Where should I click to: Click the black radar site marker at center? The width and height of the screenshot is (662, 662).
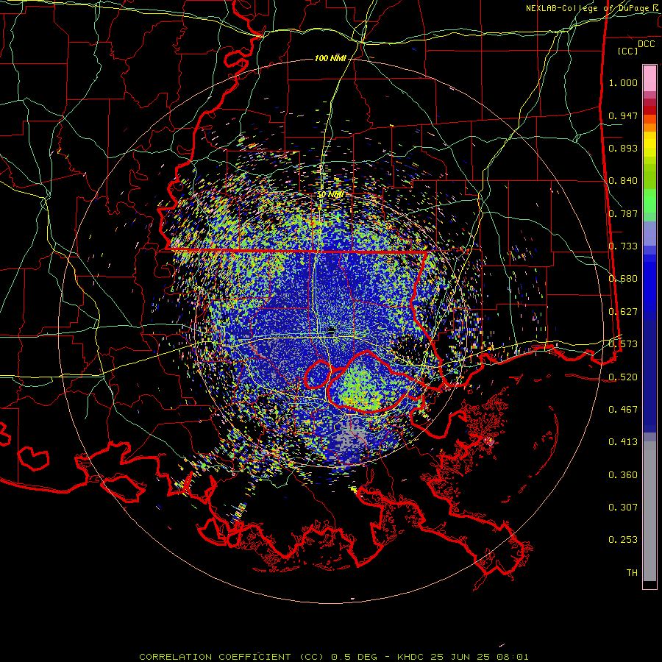(331, 330)
